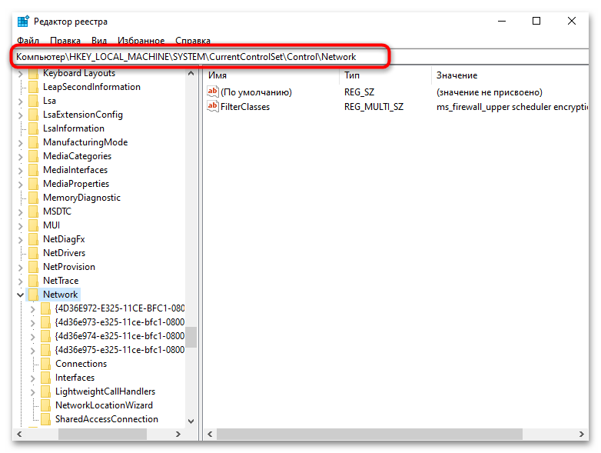Click the Interfaces folder icon

pos(45,378)
